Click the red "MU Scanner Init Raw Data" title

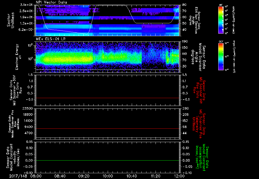point(199,90)
